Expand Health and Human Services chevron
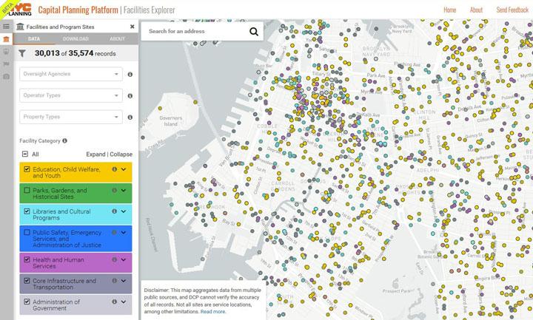 point(124,260)
